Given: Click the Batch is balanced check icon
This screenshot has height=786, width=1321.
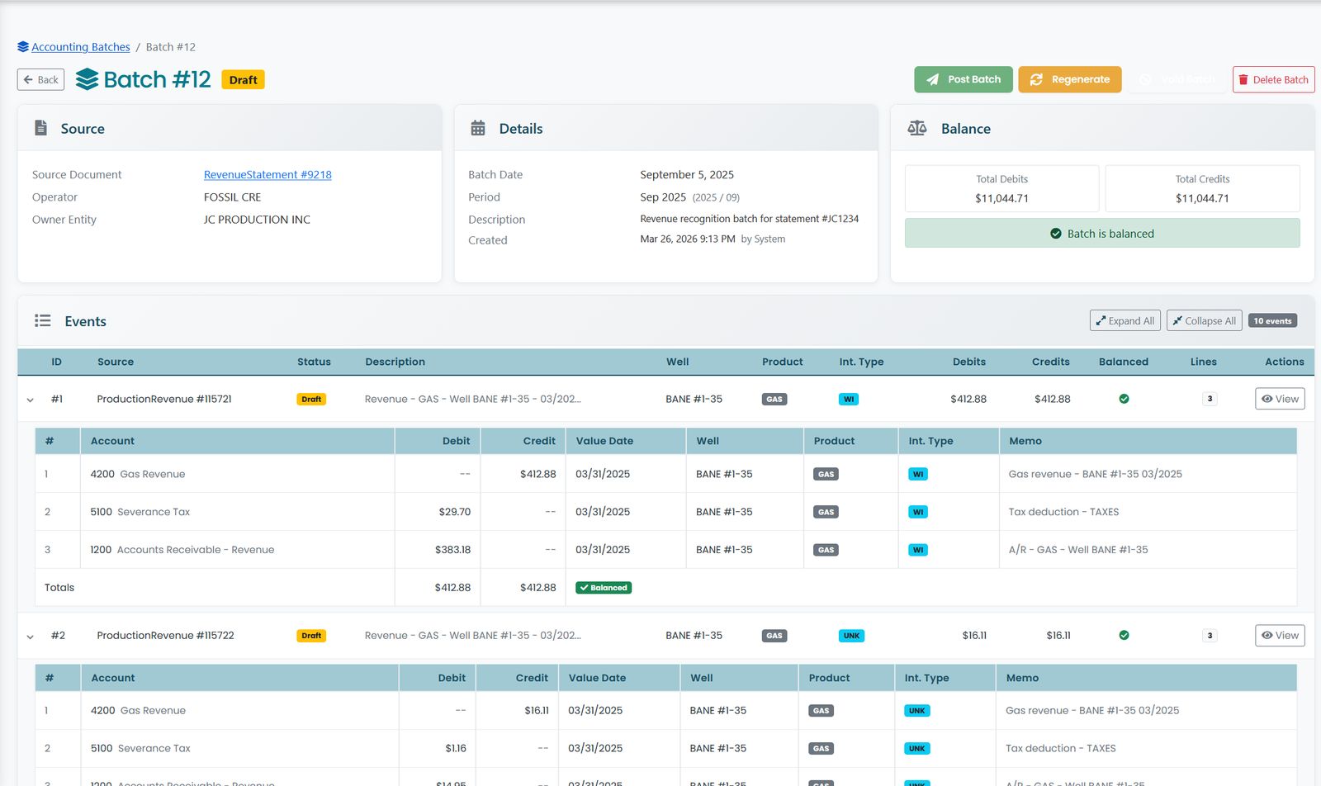Looking at the screenshot, I should (1056, 234).
